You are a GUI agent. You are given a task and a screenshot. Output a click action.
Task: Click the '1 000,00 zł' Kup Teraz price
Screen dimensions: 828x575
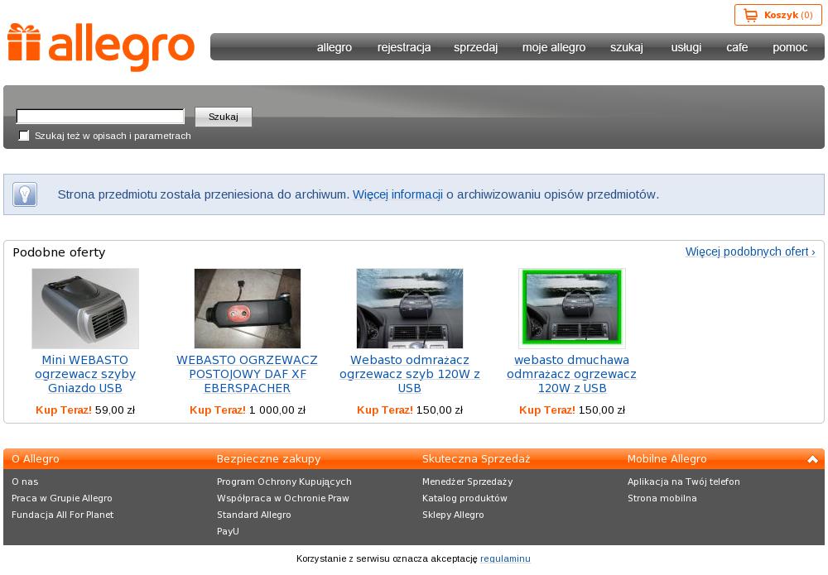277,410
